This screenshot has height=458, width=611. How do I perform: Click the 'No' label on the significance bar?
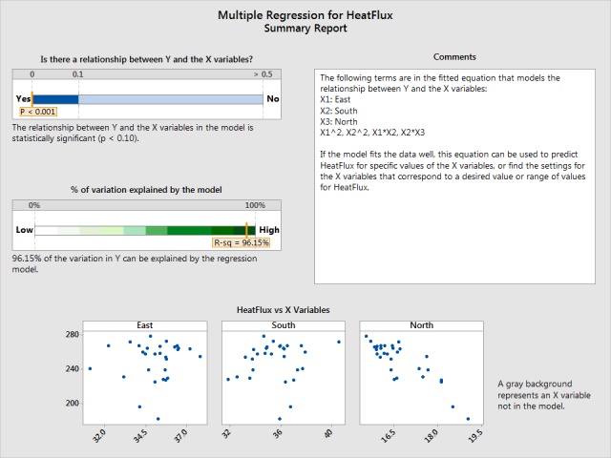pos(272,98)
